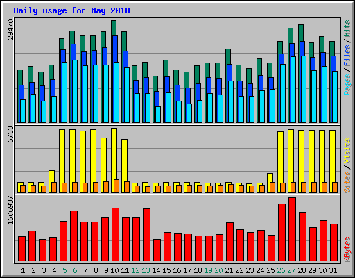Click green weekend day label 27
The height and width of the screenshot is (278, 355).
[x=291, y=270]
